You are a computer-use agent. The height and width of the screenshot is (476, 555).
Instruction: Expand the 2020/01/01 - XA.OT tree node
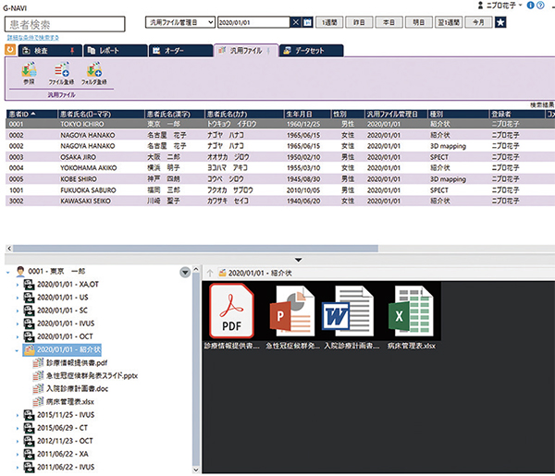coord(18,287)
